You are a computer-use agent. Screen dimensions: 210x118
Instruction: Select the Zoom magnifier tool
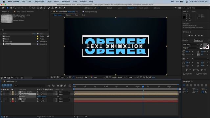click(x=14, y=8)
